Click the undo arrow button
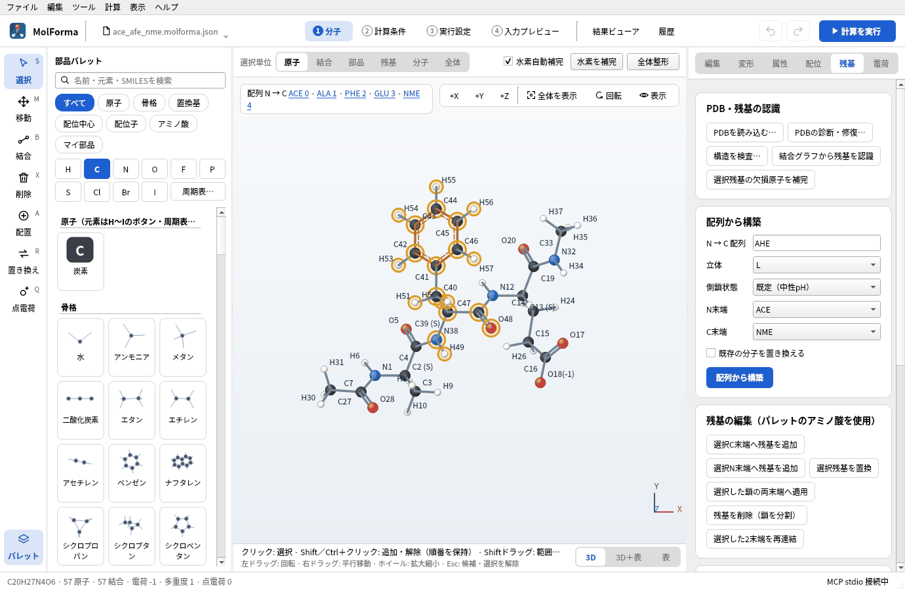This screenshot has height=590, width=905. pos(771,31)
